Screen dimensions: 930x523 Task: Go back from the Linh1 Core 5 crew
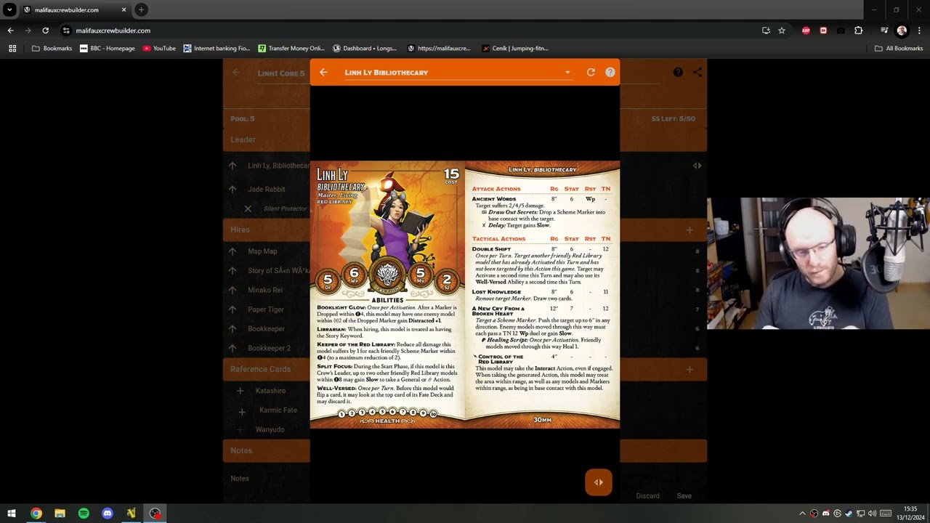pyautogui.click(x=236, y=73)
